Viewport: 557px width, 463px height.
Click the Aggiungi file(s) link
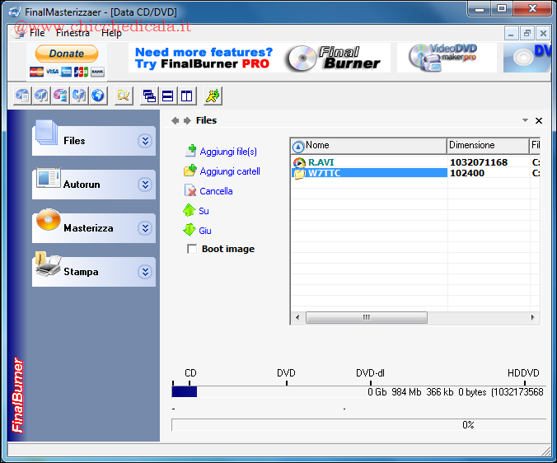point(228,152)
